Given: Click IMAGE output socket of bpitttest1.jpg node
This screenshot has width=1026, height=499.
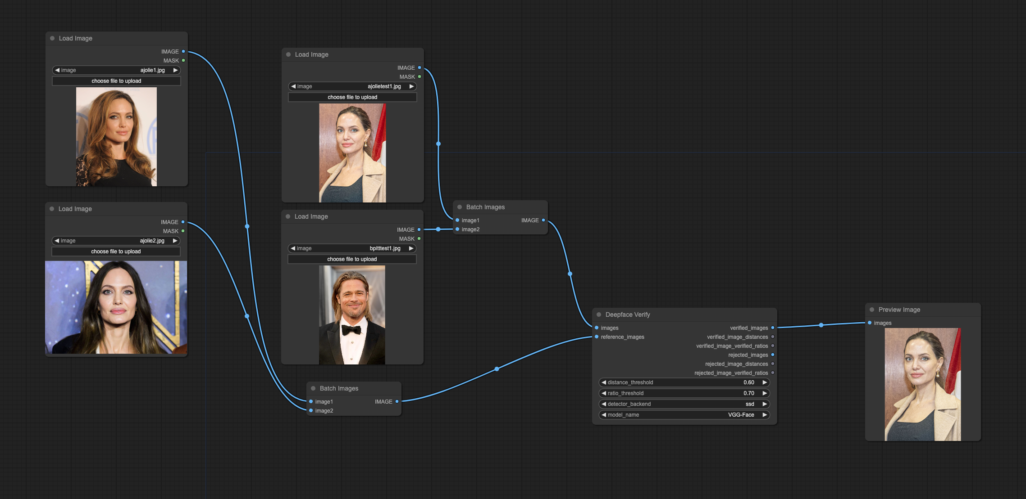Looking at the screenshot, I should pos(419,229).
